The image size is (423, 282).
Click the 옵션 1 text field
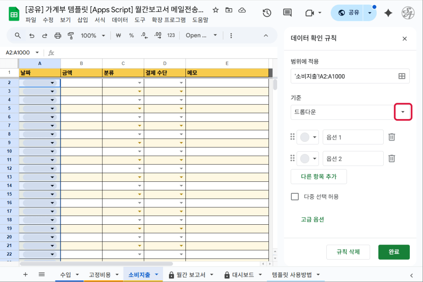(353, 137)
